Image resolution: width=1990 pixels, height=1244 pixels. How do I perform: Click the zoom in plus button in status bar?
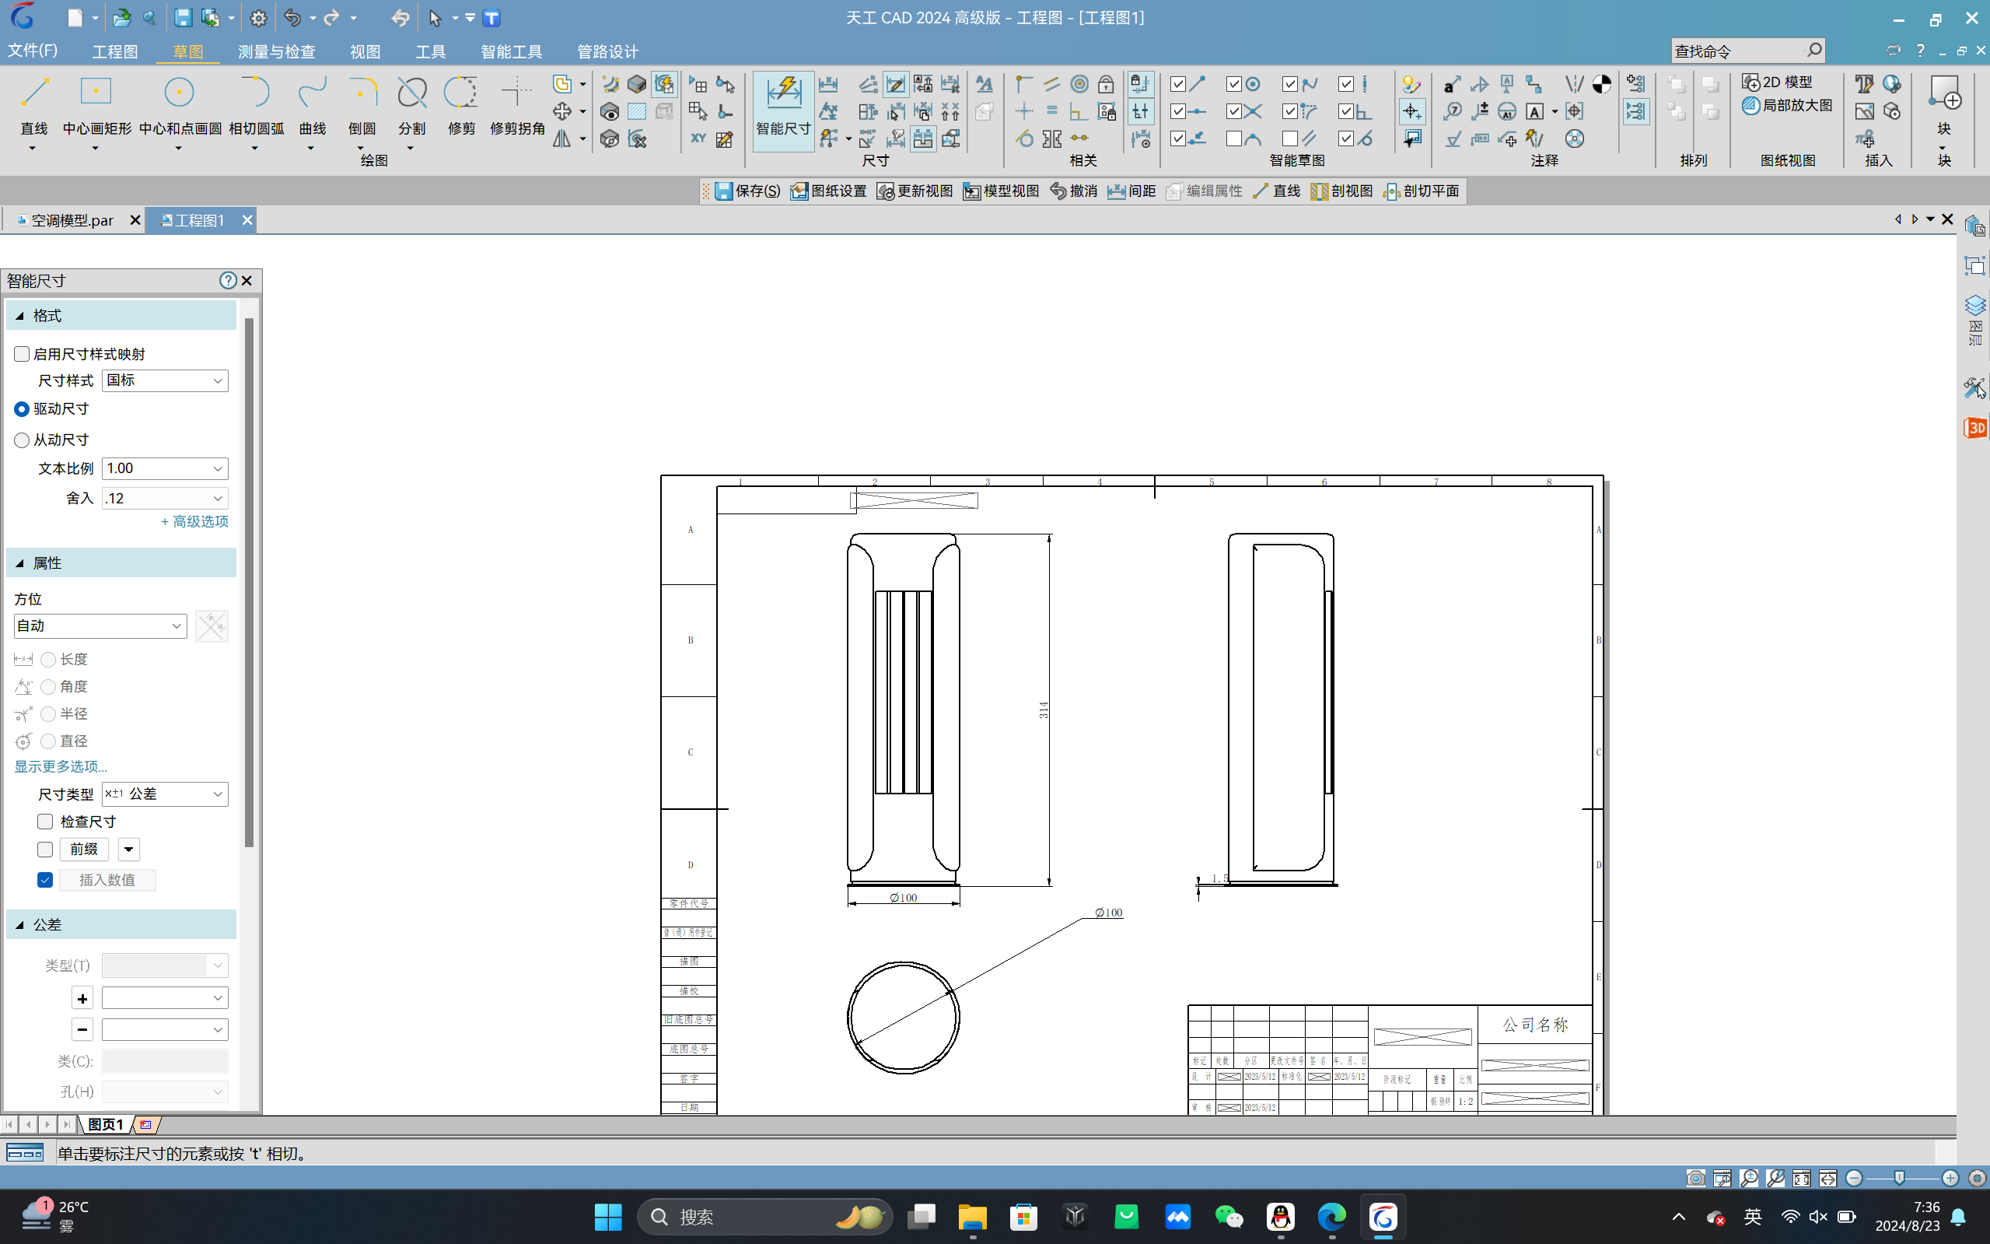click(x=1950, y=1178)
